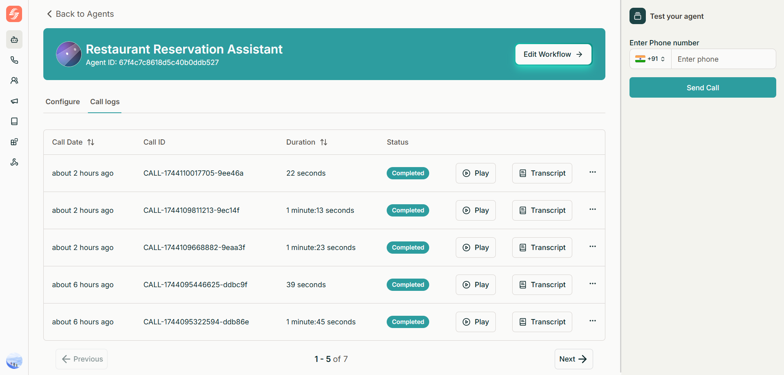The height and width of the screenshot is (375, 784).
Task: Click Call ID CALL-1744095446625-ddbc9f
Action: [x=195, y=285]
